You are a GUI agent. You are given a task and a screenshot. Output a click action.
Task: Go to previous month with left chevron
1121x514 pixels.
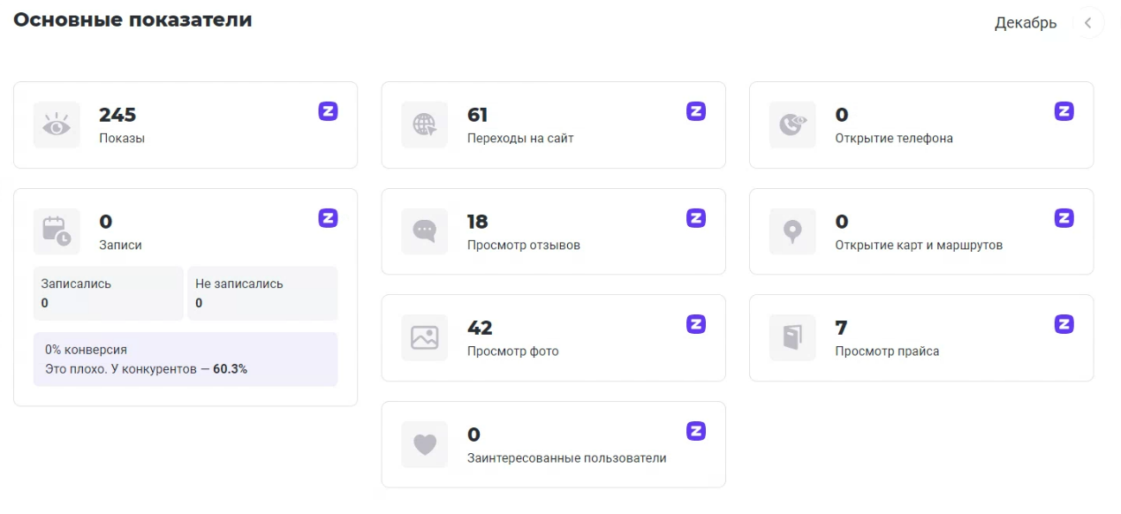click(1088, 23)
